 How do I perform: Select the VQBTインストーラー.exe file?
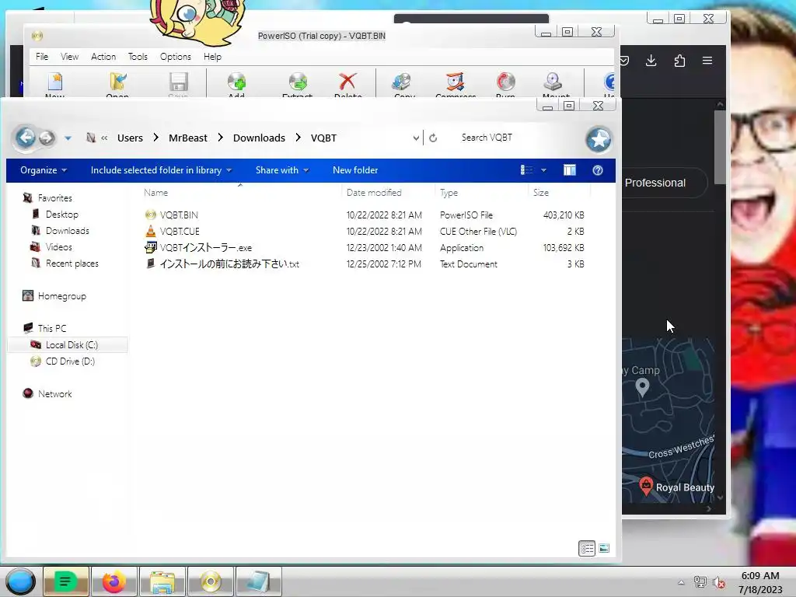[205, 247]
